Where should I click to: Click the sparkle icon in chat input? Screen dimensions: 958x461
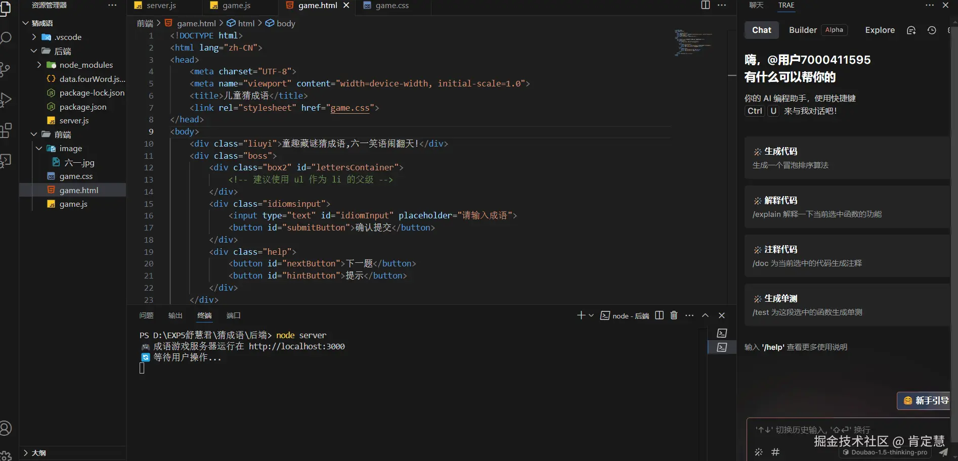point(759,452)
